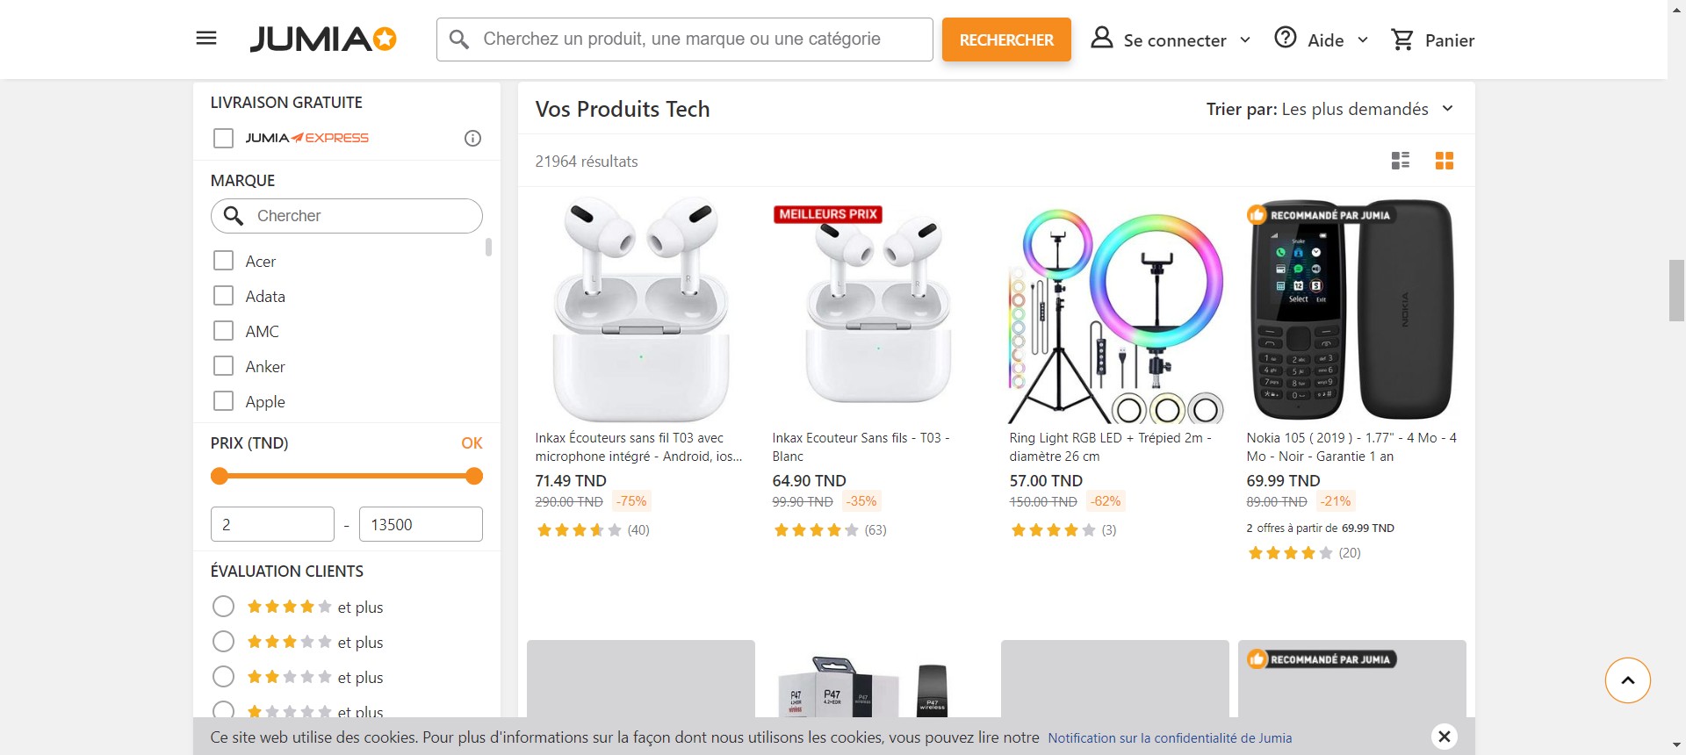1686x755 pixels.
Task: Open the Aide help dropdown
Action: tap(1322, 40)
